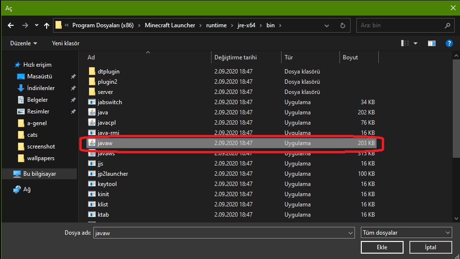The image size is (460, 259).
Task: Click the folder icon in address bar
Action: tap(59, 25)
